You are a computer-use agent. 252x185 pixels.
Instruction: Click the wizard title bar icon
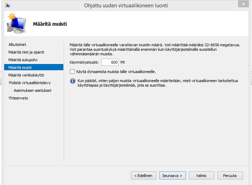8,6
